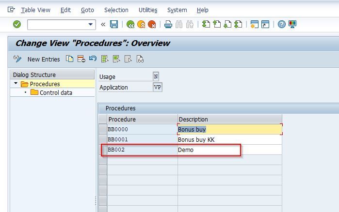Open the Edit menu
339x212 pixels.
pyautogui.click(x=65, y=10)
